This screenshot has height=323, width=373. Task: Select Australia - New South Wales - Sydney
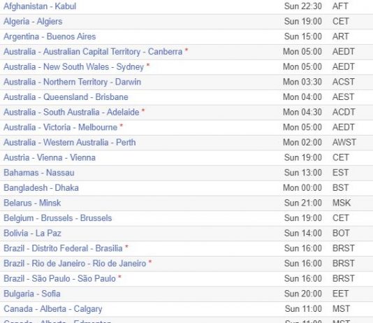[x=74, y=67]
